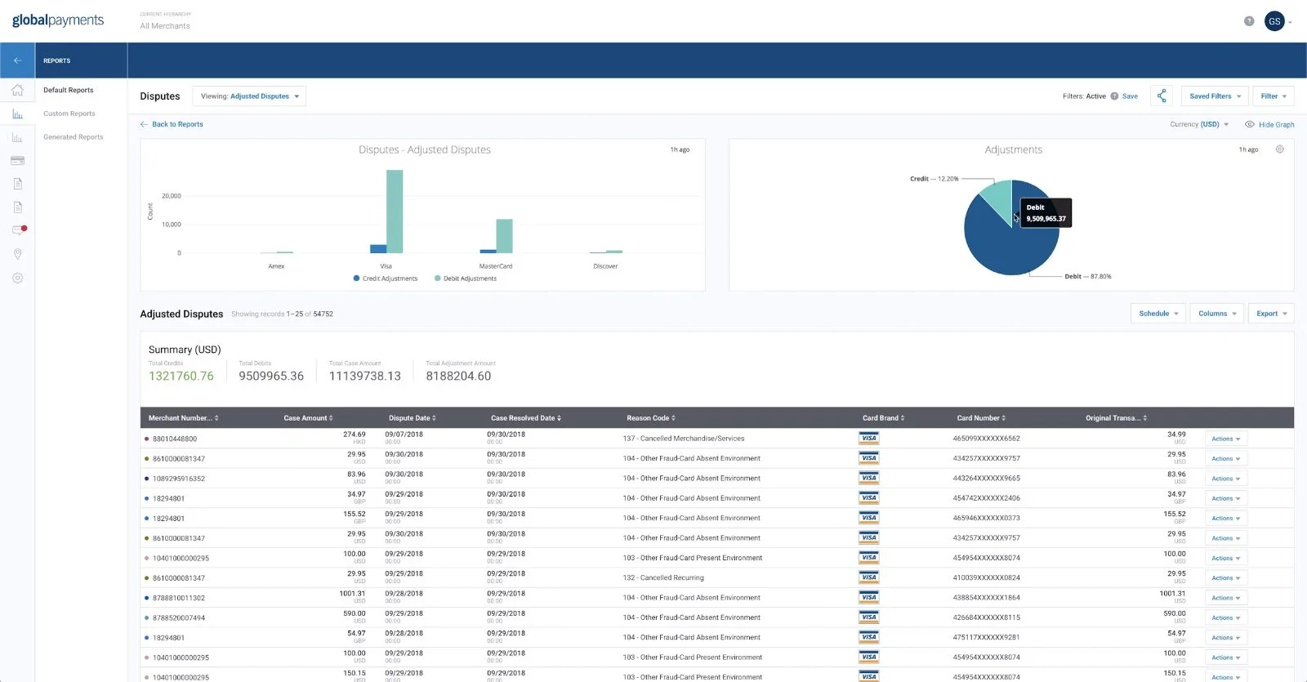1307x682 pixels.
Task: Click the help question mark icon
Action: (x=1249, y=21)
